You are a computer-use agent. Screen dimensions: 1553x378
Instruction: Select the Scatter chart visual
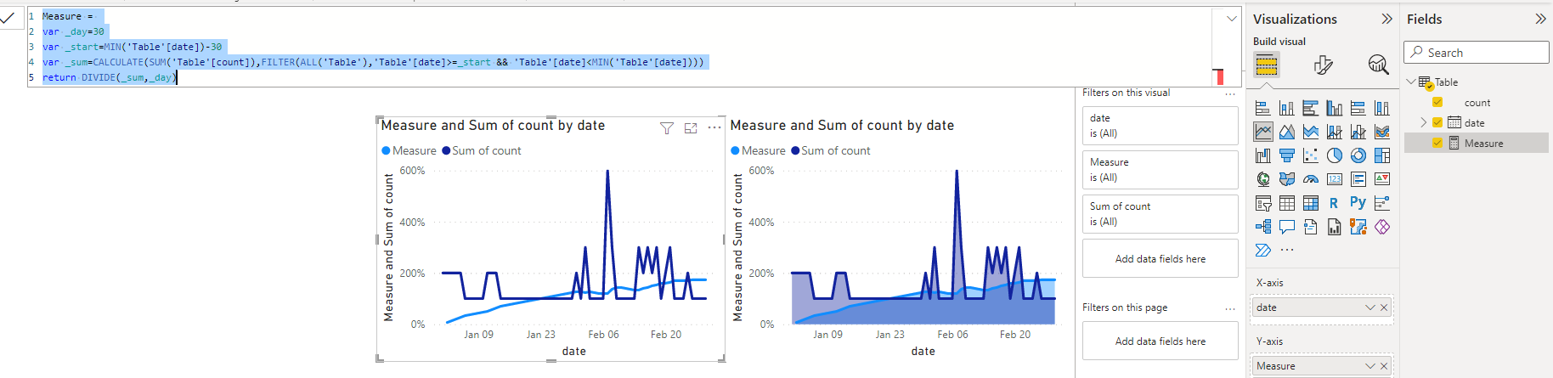pyautogui.click(x=1311, y=155)
